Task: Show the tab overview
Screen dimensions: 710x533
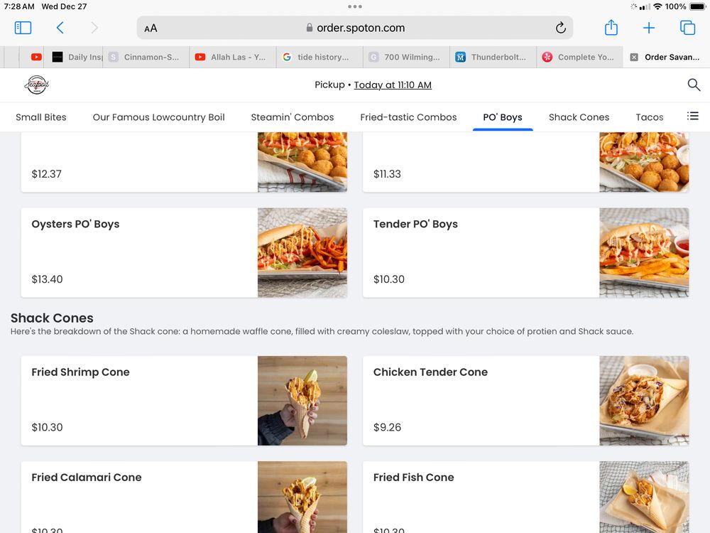Action: 687,28
